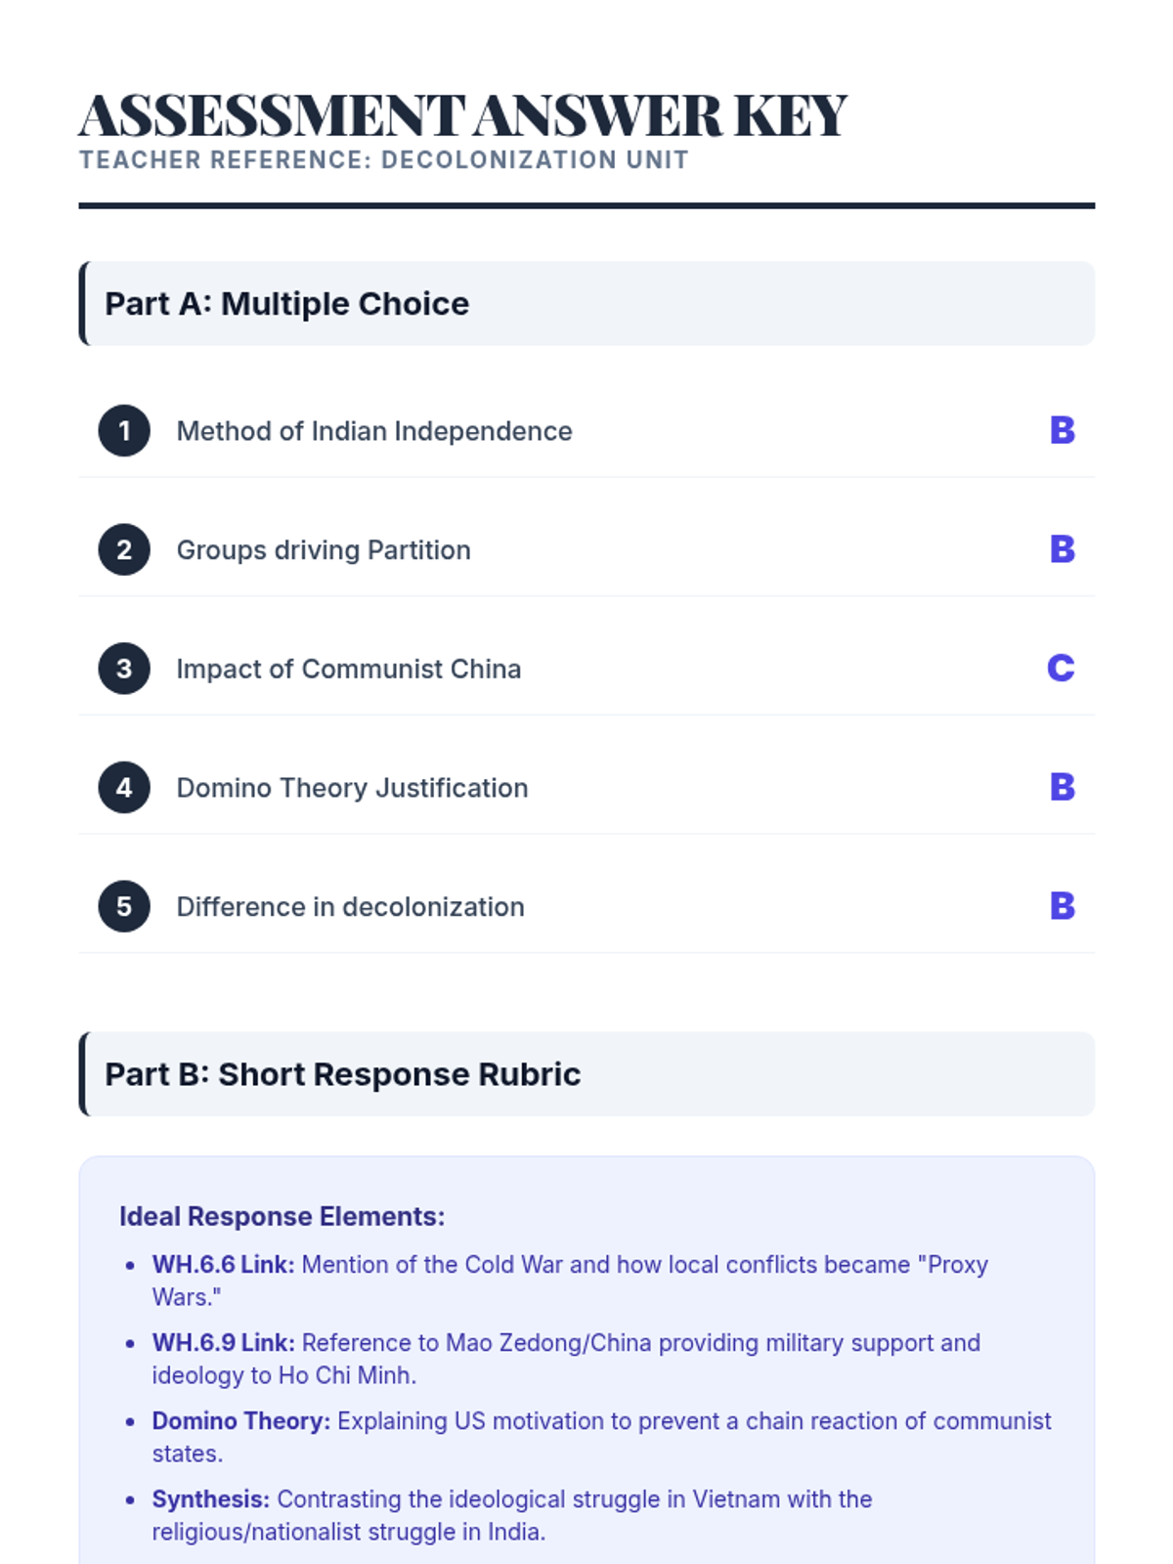Click the number 2 circle badge
Screen dimensions: 1173x1564
pyautogui.click(x=124, y=550)
